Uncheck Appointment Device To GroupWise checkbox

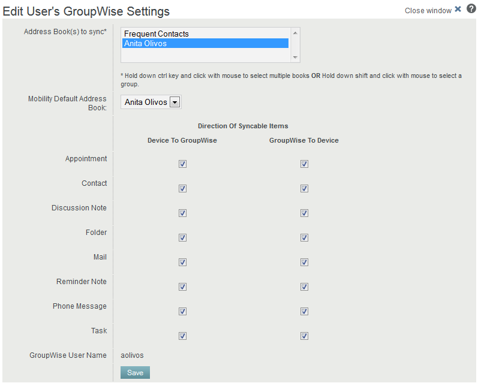click(182, 164)
